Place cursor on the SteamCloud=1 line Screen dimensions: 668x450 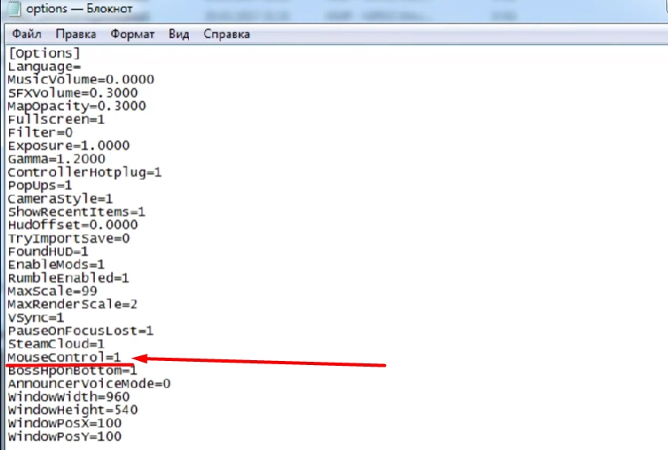pos(56,344)
